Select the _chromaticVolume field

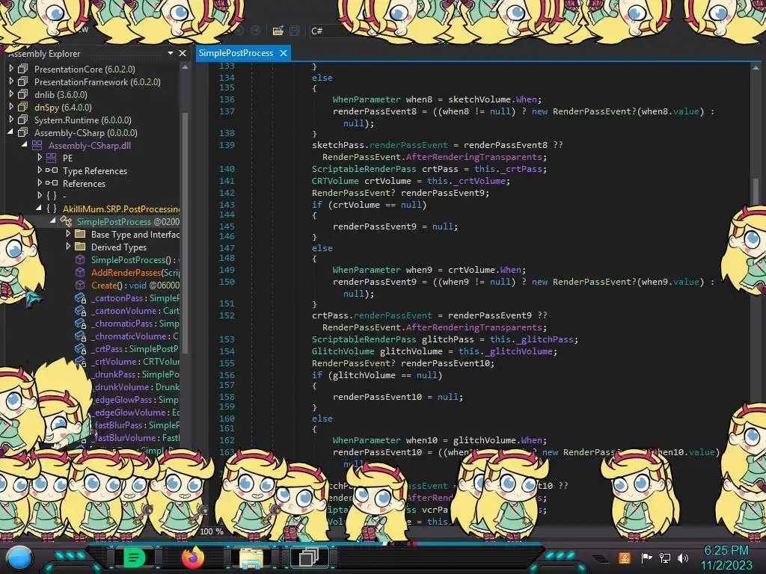pos(135,336)
